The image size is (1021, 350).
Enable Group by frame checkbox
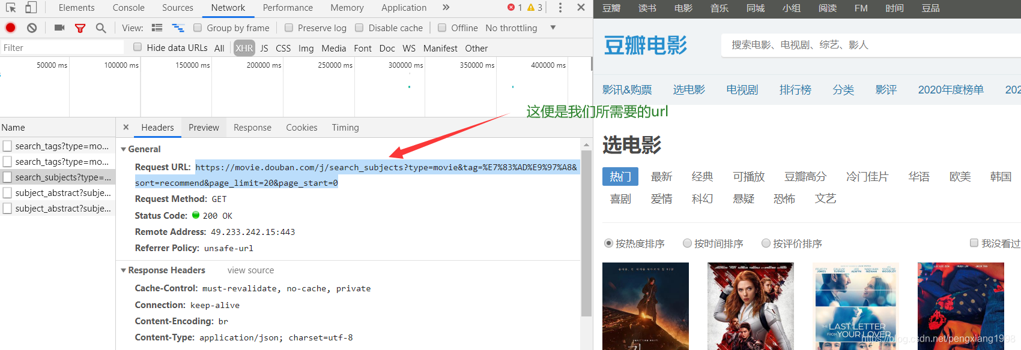pyautogui.click(x=198, y=28)
